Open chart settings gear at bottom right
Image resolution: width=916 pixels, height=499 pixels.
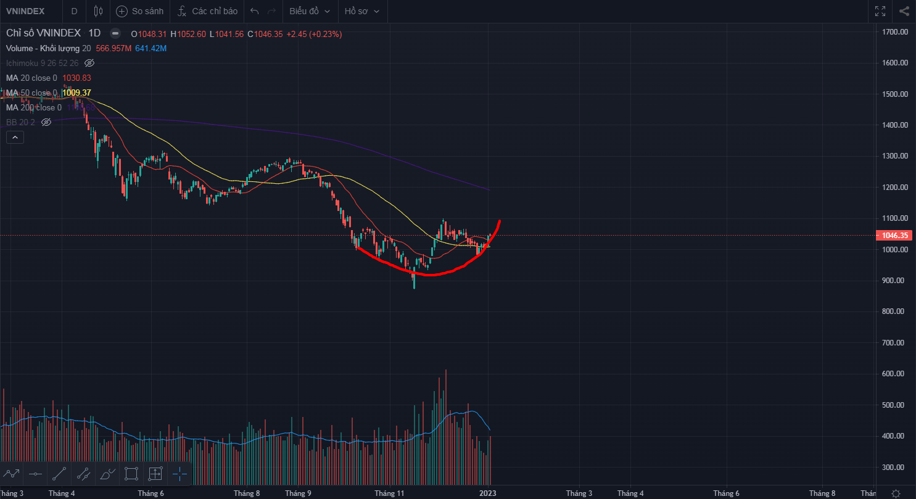coord(896,493)
